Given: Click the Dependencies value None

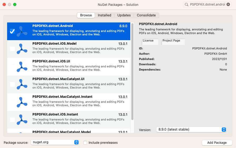Looking at the screenshot, I should pos(223,70).
